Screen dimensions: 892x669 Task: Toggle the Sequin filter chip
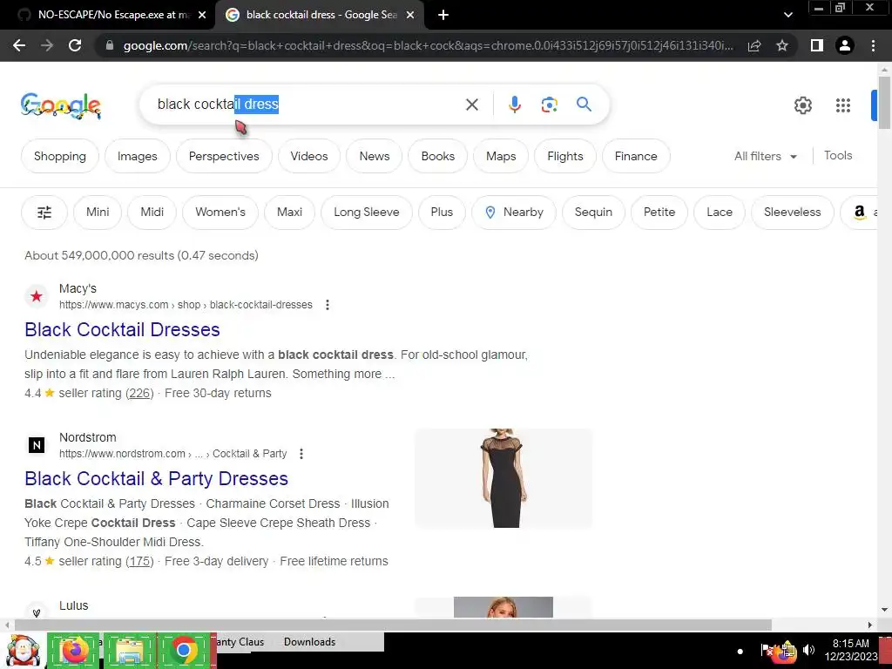point(593,213)
